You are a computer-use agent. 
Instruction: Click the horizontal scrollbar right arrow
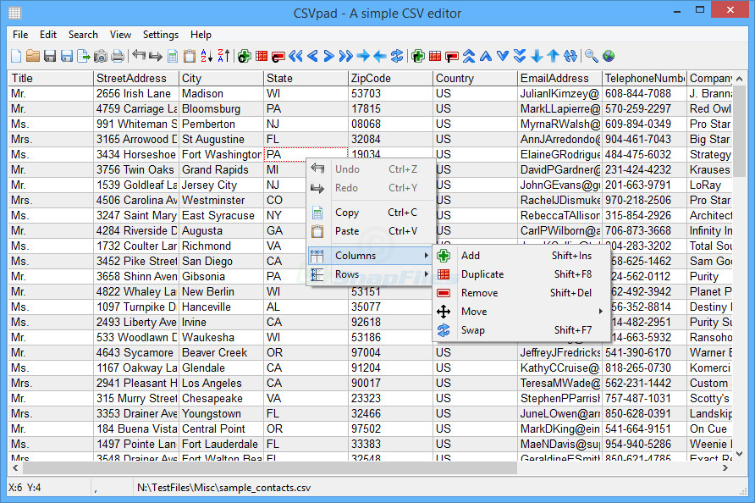coord(725,467)
